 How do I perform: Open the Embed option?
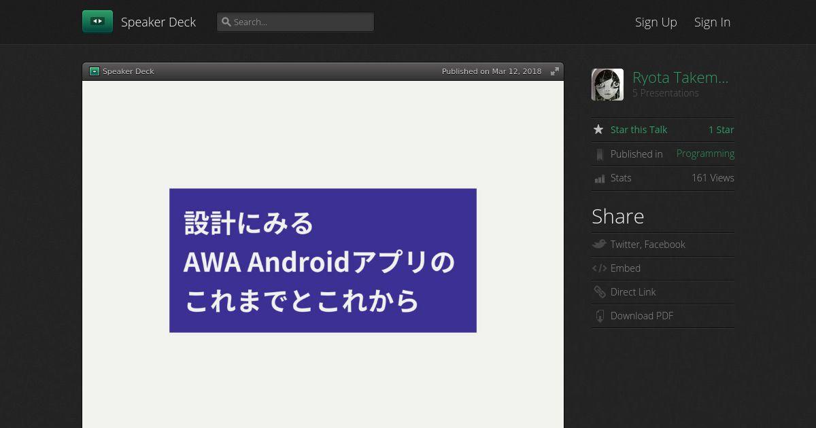(626, 268)
